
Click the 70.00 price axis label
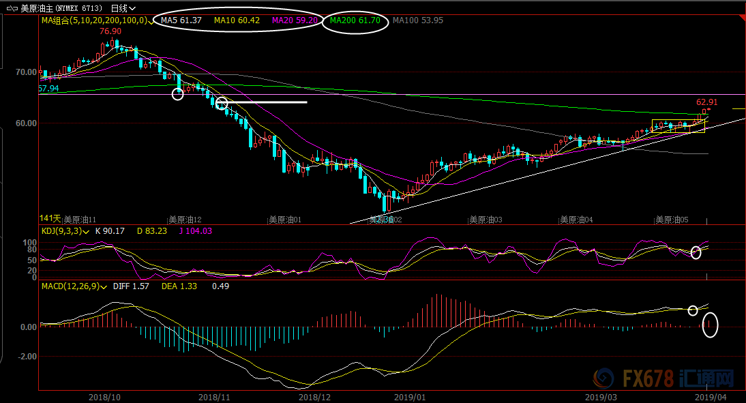click(x=26, y=72)
